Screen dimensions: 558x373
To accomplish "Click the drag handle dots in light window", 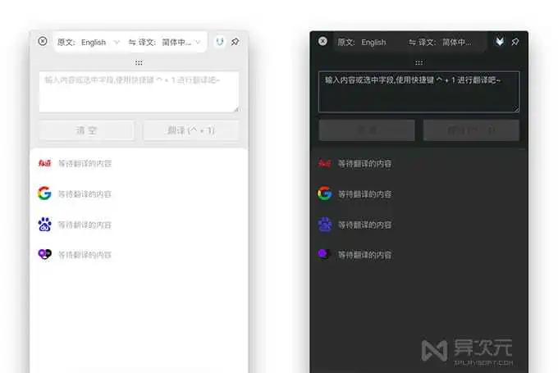I will coord(139,63).
